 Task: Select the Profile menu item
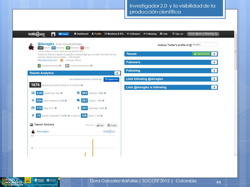click(x=96, y=34)
